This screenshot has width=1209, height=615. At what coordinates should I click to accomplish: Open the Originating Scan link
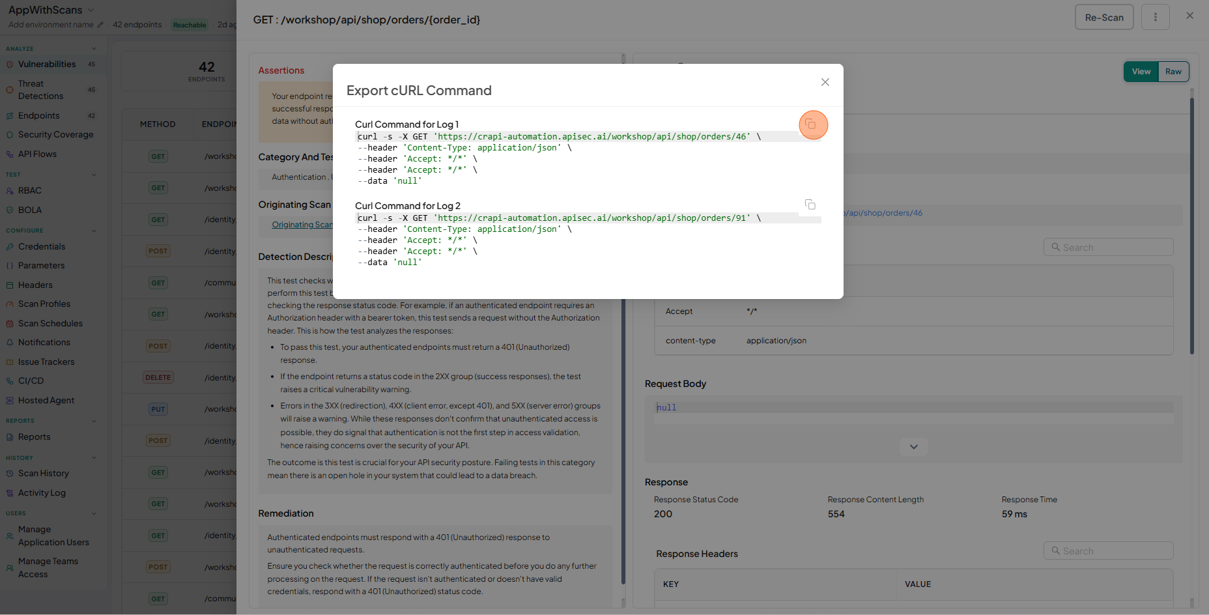point(302,225)
